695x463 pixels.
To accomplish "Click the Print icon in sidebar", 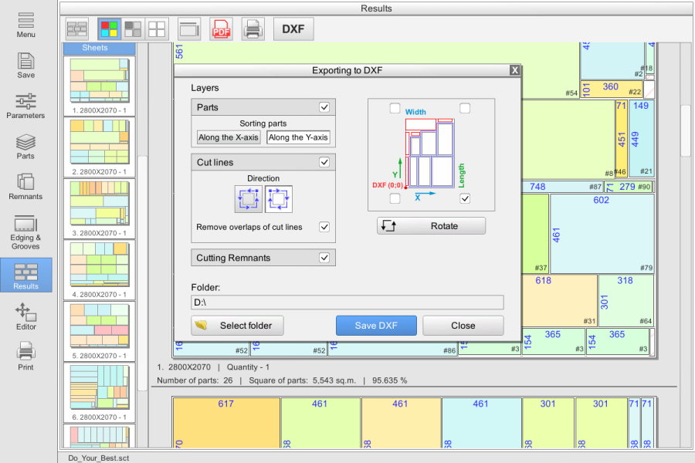I will point(25,357).
